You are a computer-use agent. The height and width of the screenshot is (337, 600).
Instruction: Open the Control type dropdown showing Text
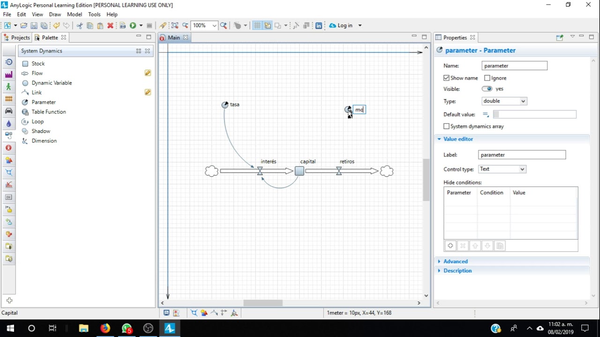502,169
